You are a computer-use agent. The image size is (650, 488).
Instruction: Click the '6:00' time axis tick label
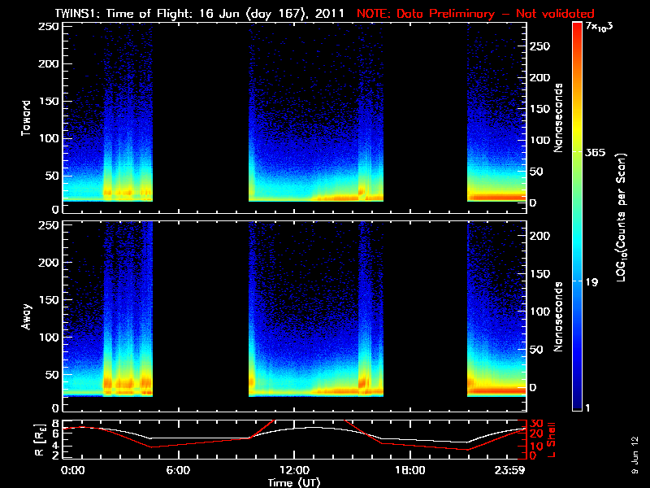(178, 470)
